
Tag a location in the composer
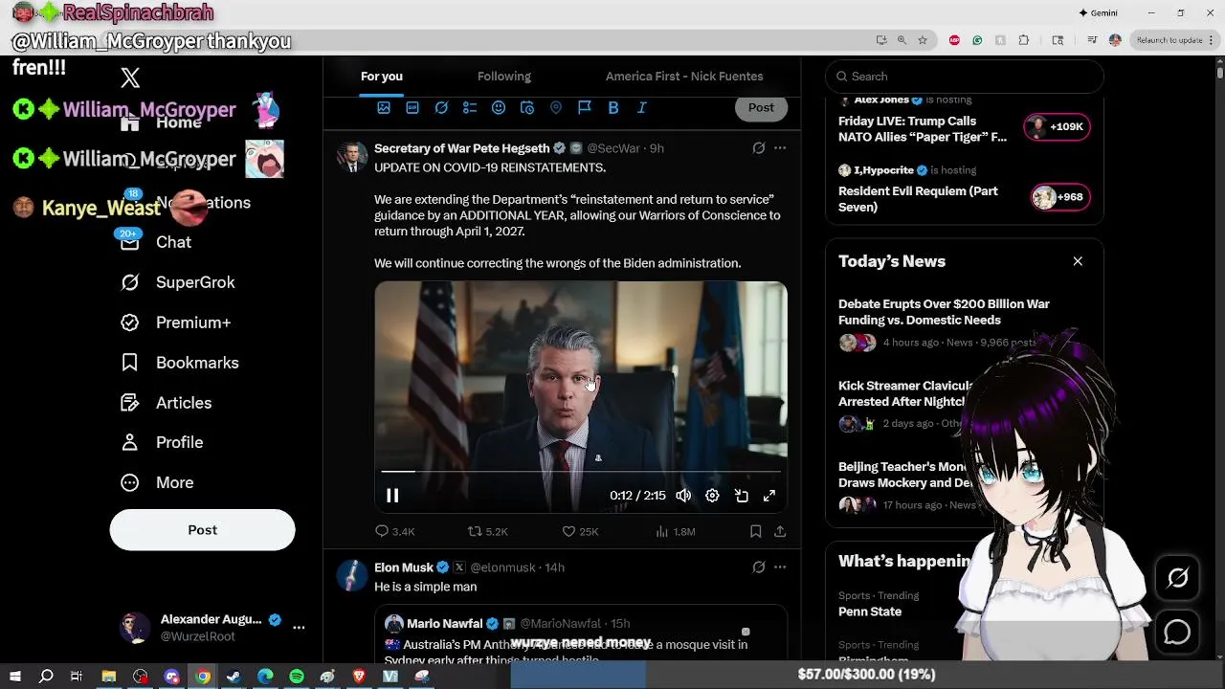click(556, 108)
